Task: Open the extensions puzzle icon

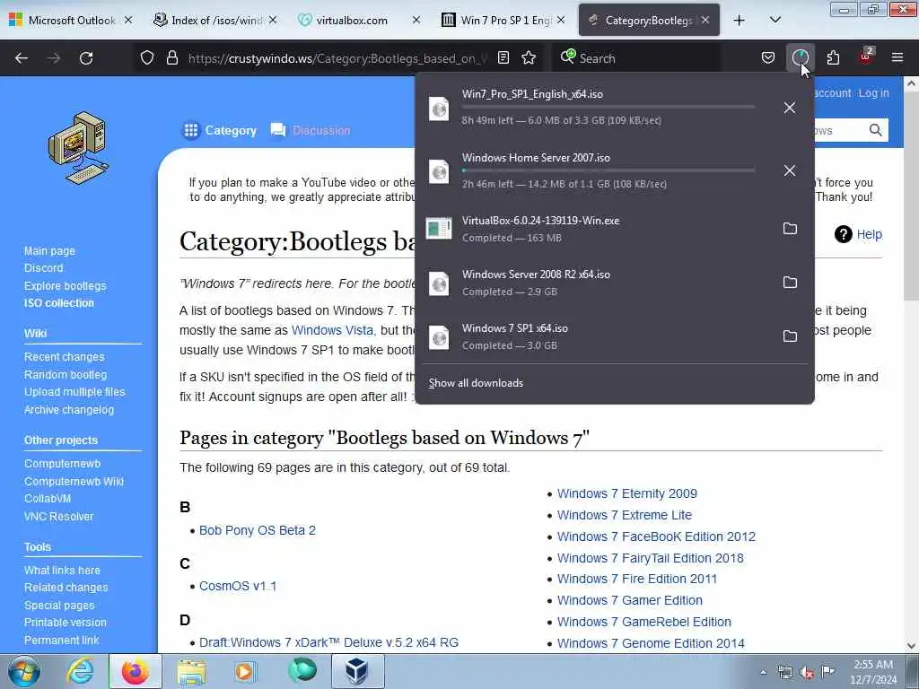Action: click(x=833, y=58)
